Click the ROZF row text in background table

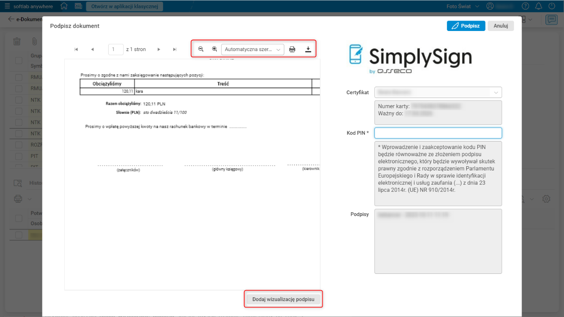click(36, 145)
